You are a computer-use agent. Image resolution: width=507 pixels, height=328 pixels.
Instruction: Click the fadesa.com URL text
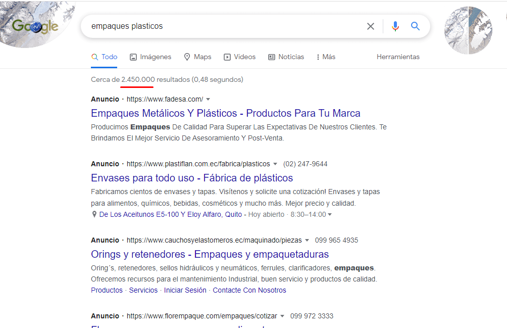(165, 99)
